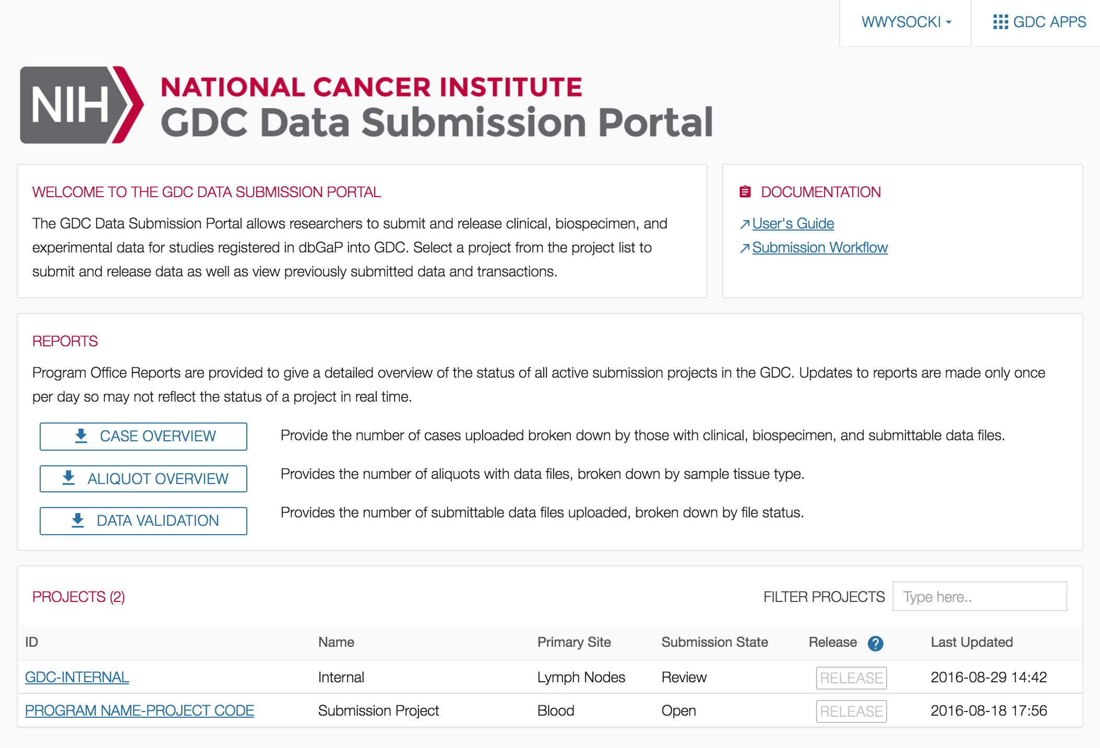Click the Last Updated column header
The image size is (1100, 748).
click(972, 642)
